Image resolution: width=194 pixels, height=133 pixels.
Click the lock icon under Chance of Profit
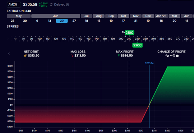(178, 56)
